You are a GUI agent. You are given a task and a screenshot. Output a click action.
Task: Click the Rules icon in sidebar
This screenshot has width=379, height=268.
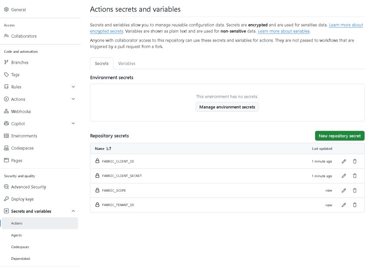[6, 87]
